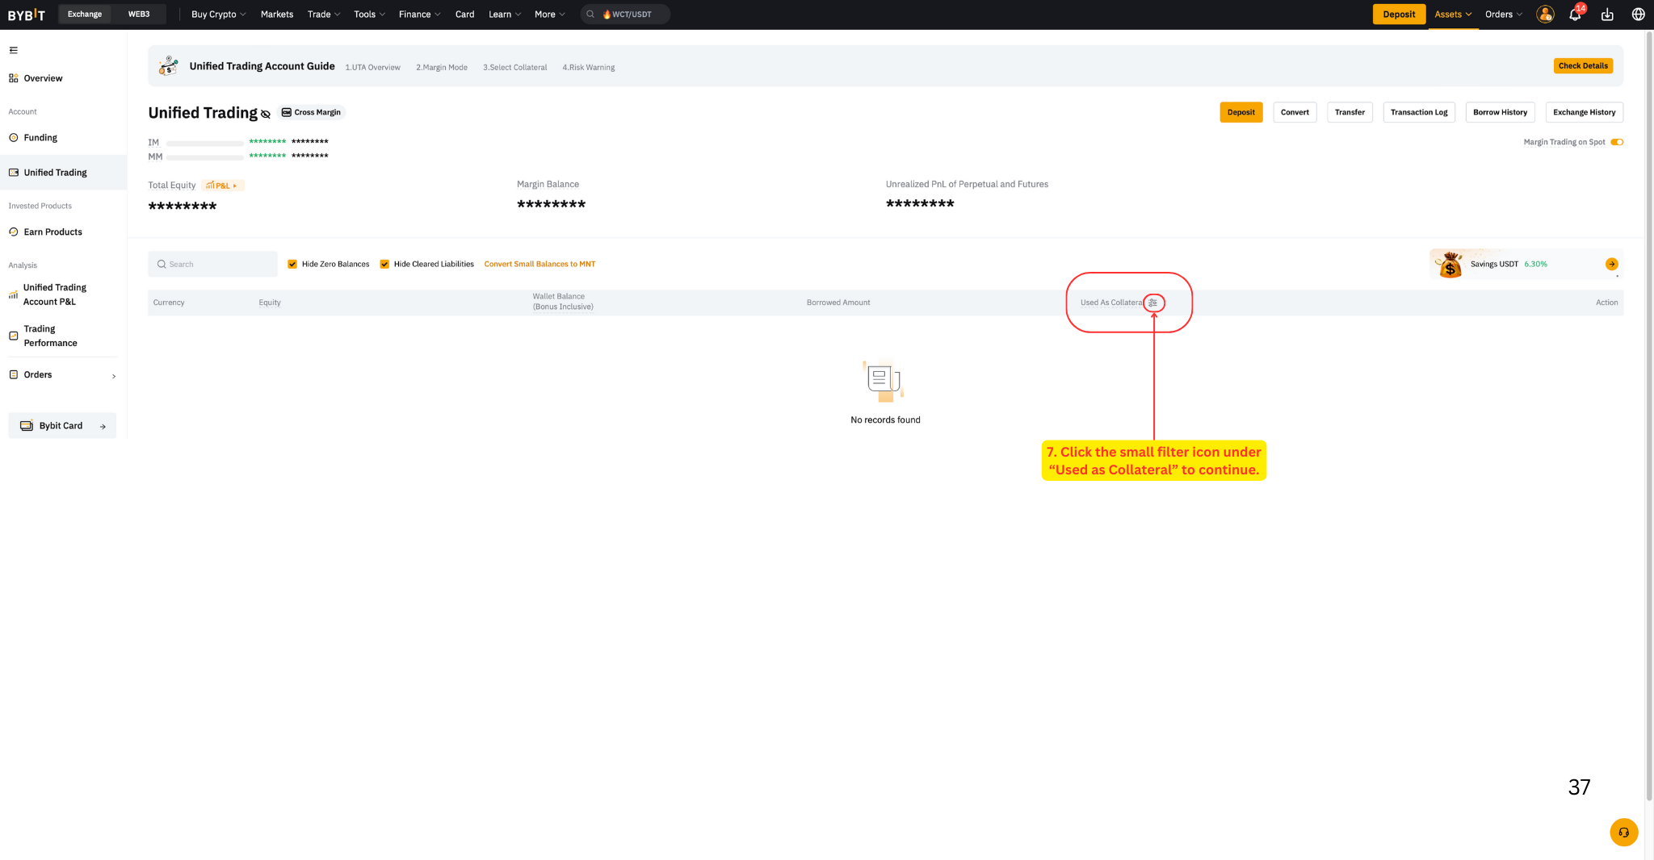Click the search magnifier in top bar
The image size is (1654, 860).
tap(590, 15)
